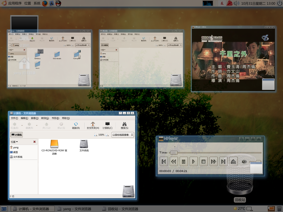Click the MPlayer previous track button
The image size is (283, 212).
(164, 161)
